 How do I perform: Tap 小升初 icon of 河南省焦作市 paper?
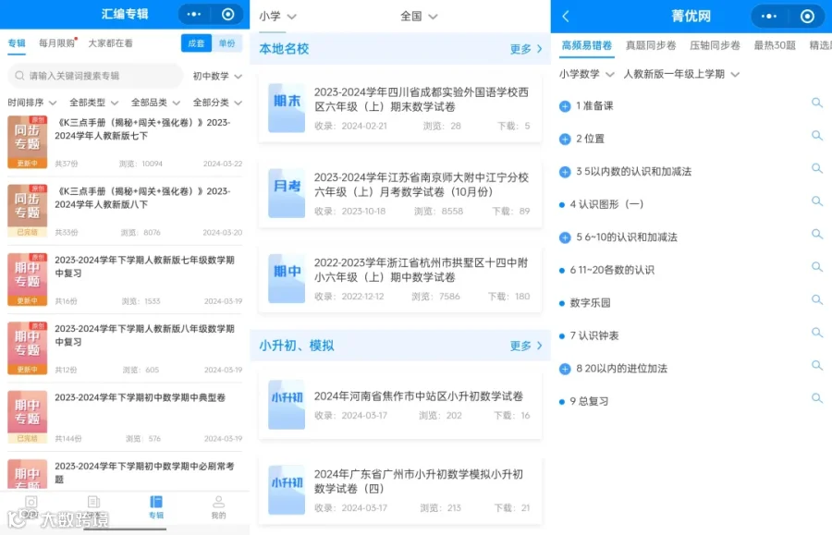(287, 405)
